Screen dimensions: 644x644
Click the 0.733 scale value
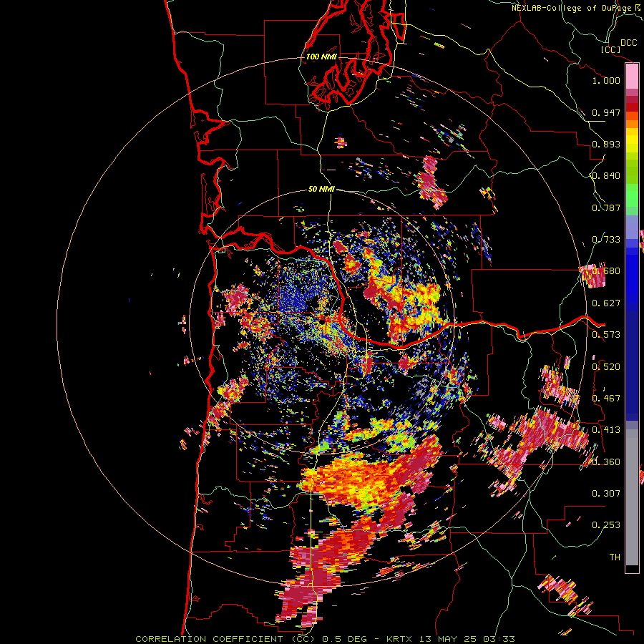[606, 240]
